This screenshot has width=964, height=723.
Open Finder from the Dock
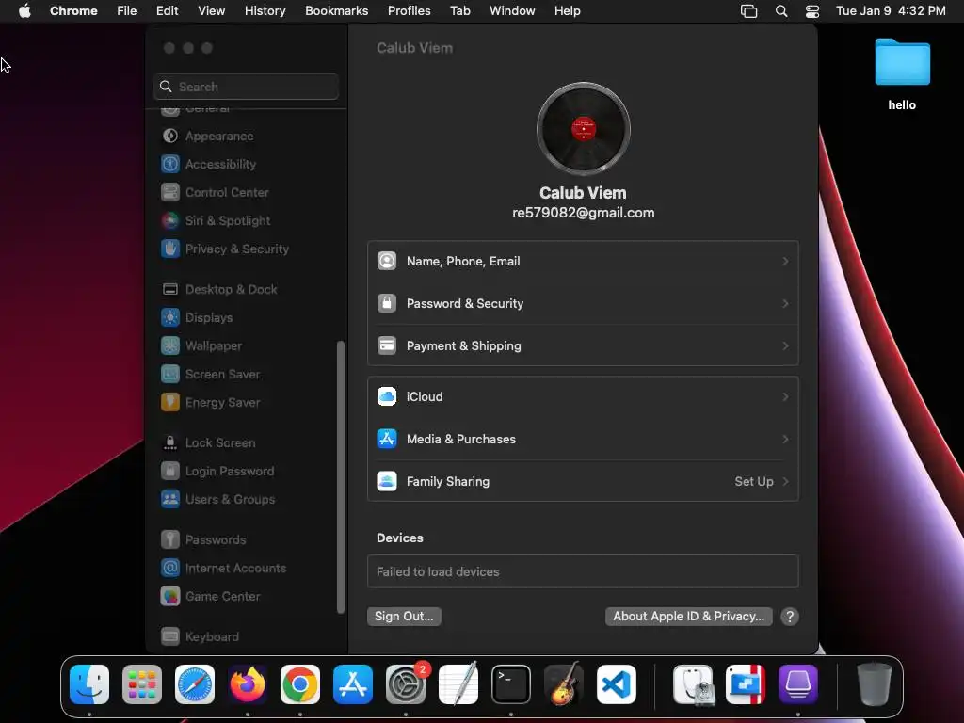(x=89, y=684)
